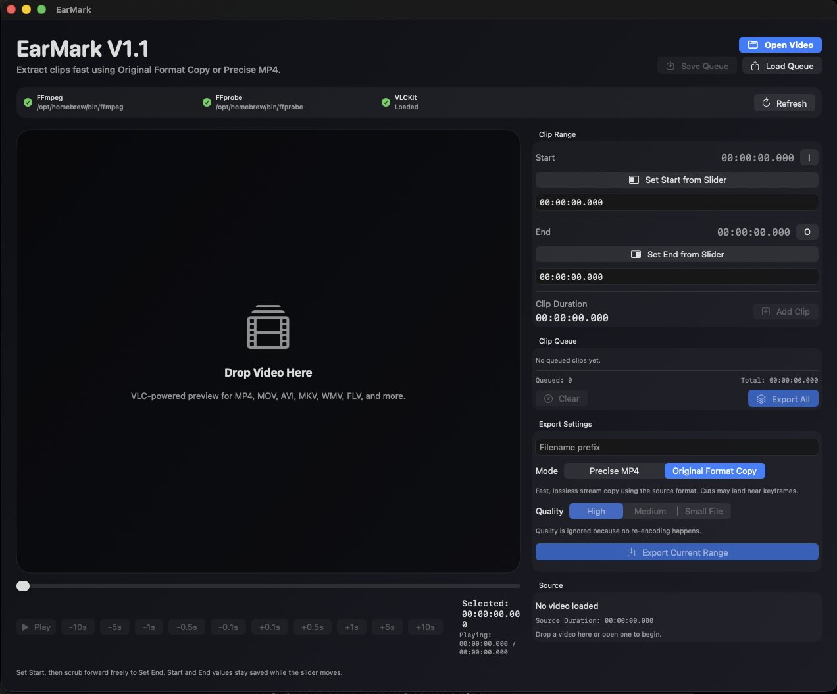Set start using the I shortcut button
837x694 pixels.
click(809, 157)
